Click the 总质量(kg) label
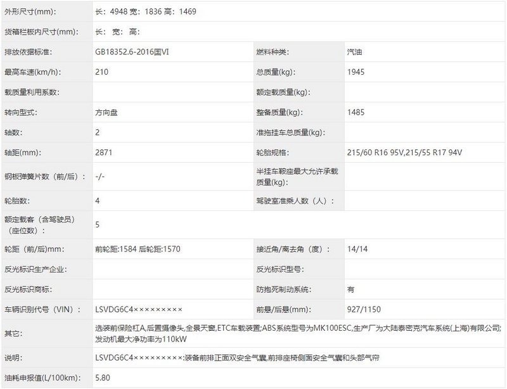Viewport: 507px width, 389px height. coord(276,72)
